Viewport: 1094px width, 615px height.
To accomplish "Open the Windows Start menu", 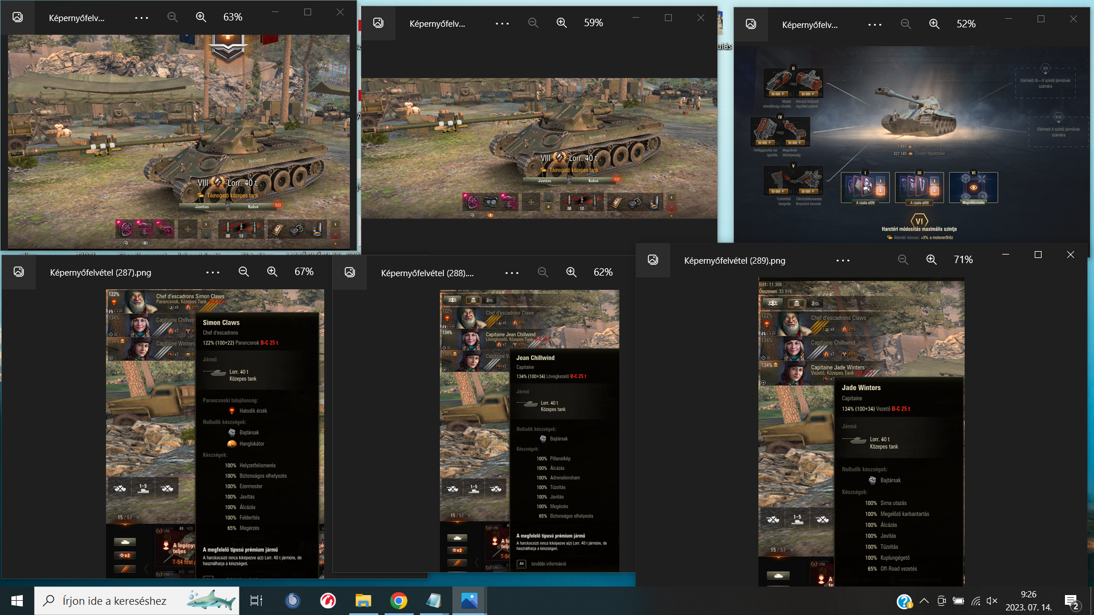I will coord(17,601).
